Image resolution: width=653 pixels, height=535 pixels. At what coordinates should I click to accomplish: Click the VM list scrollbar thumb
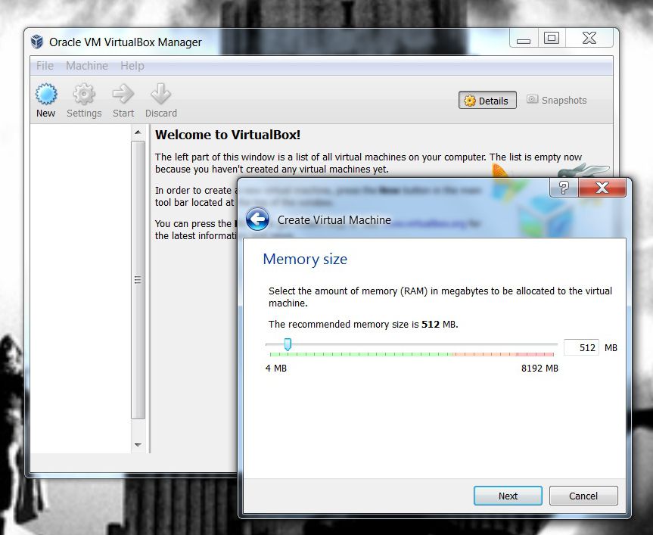[x=138, y=280]
